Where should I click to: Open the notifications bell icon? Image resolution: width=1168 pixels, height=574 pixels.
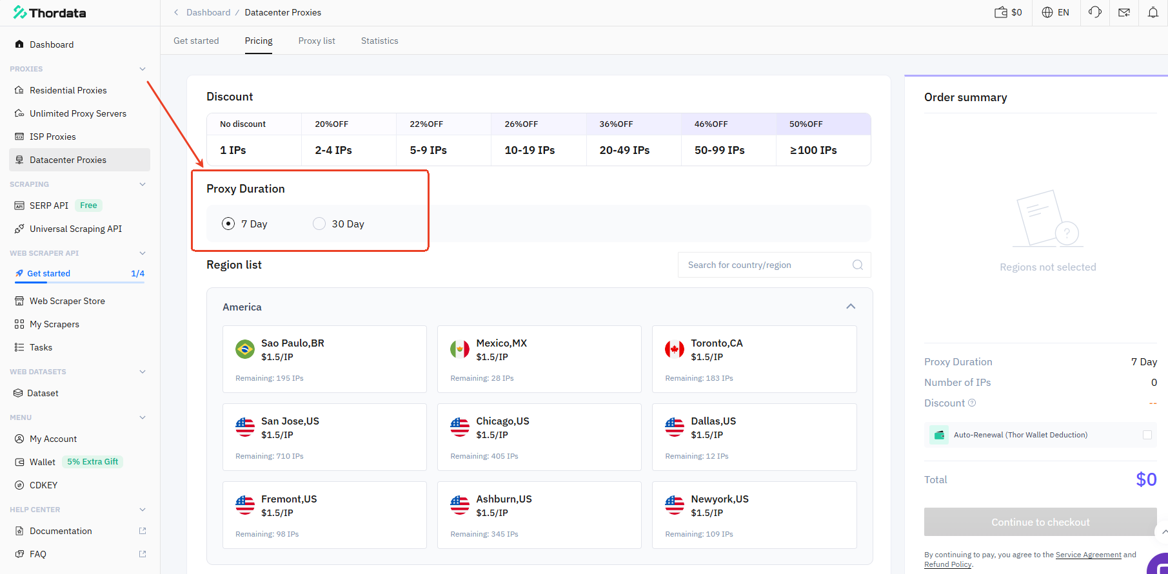1153,12
